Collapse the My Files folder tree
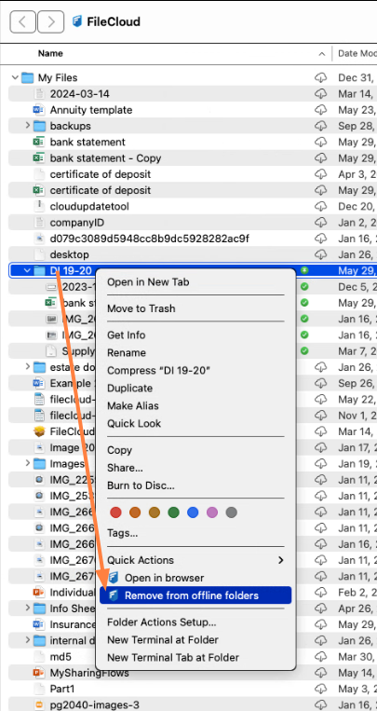This screenshot has width=377, height=711. 16,77
